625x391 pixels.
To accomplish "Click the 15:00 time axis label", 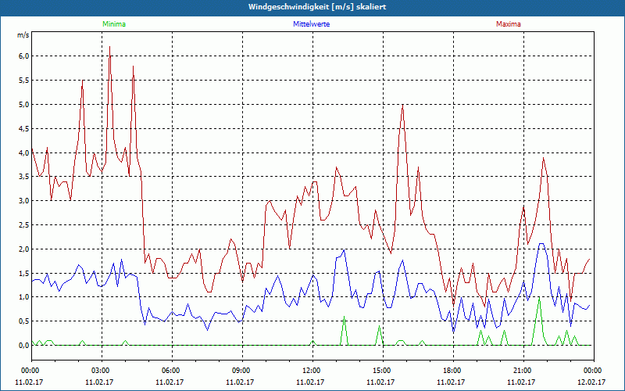I will pos(383,371).
